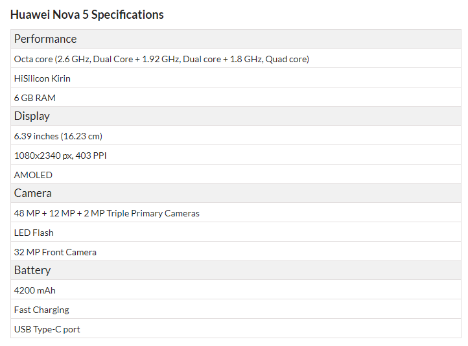The height and width of the screenshot is (346, 468).
Task: Select the Fast Charging row
Action: coord(236,309)
